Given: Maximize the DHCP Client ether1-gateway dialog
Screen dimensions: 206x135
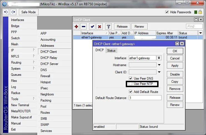Looking at the screenshot, I should click(x=177, y=44).
